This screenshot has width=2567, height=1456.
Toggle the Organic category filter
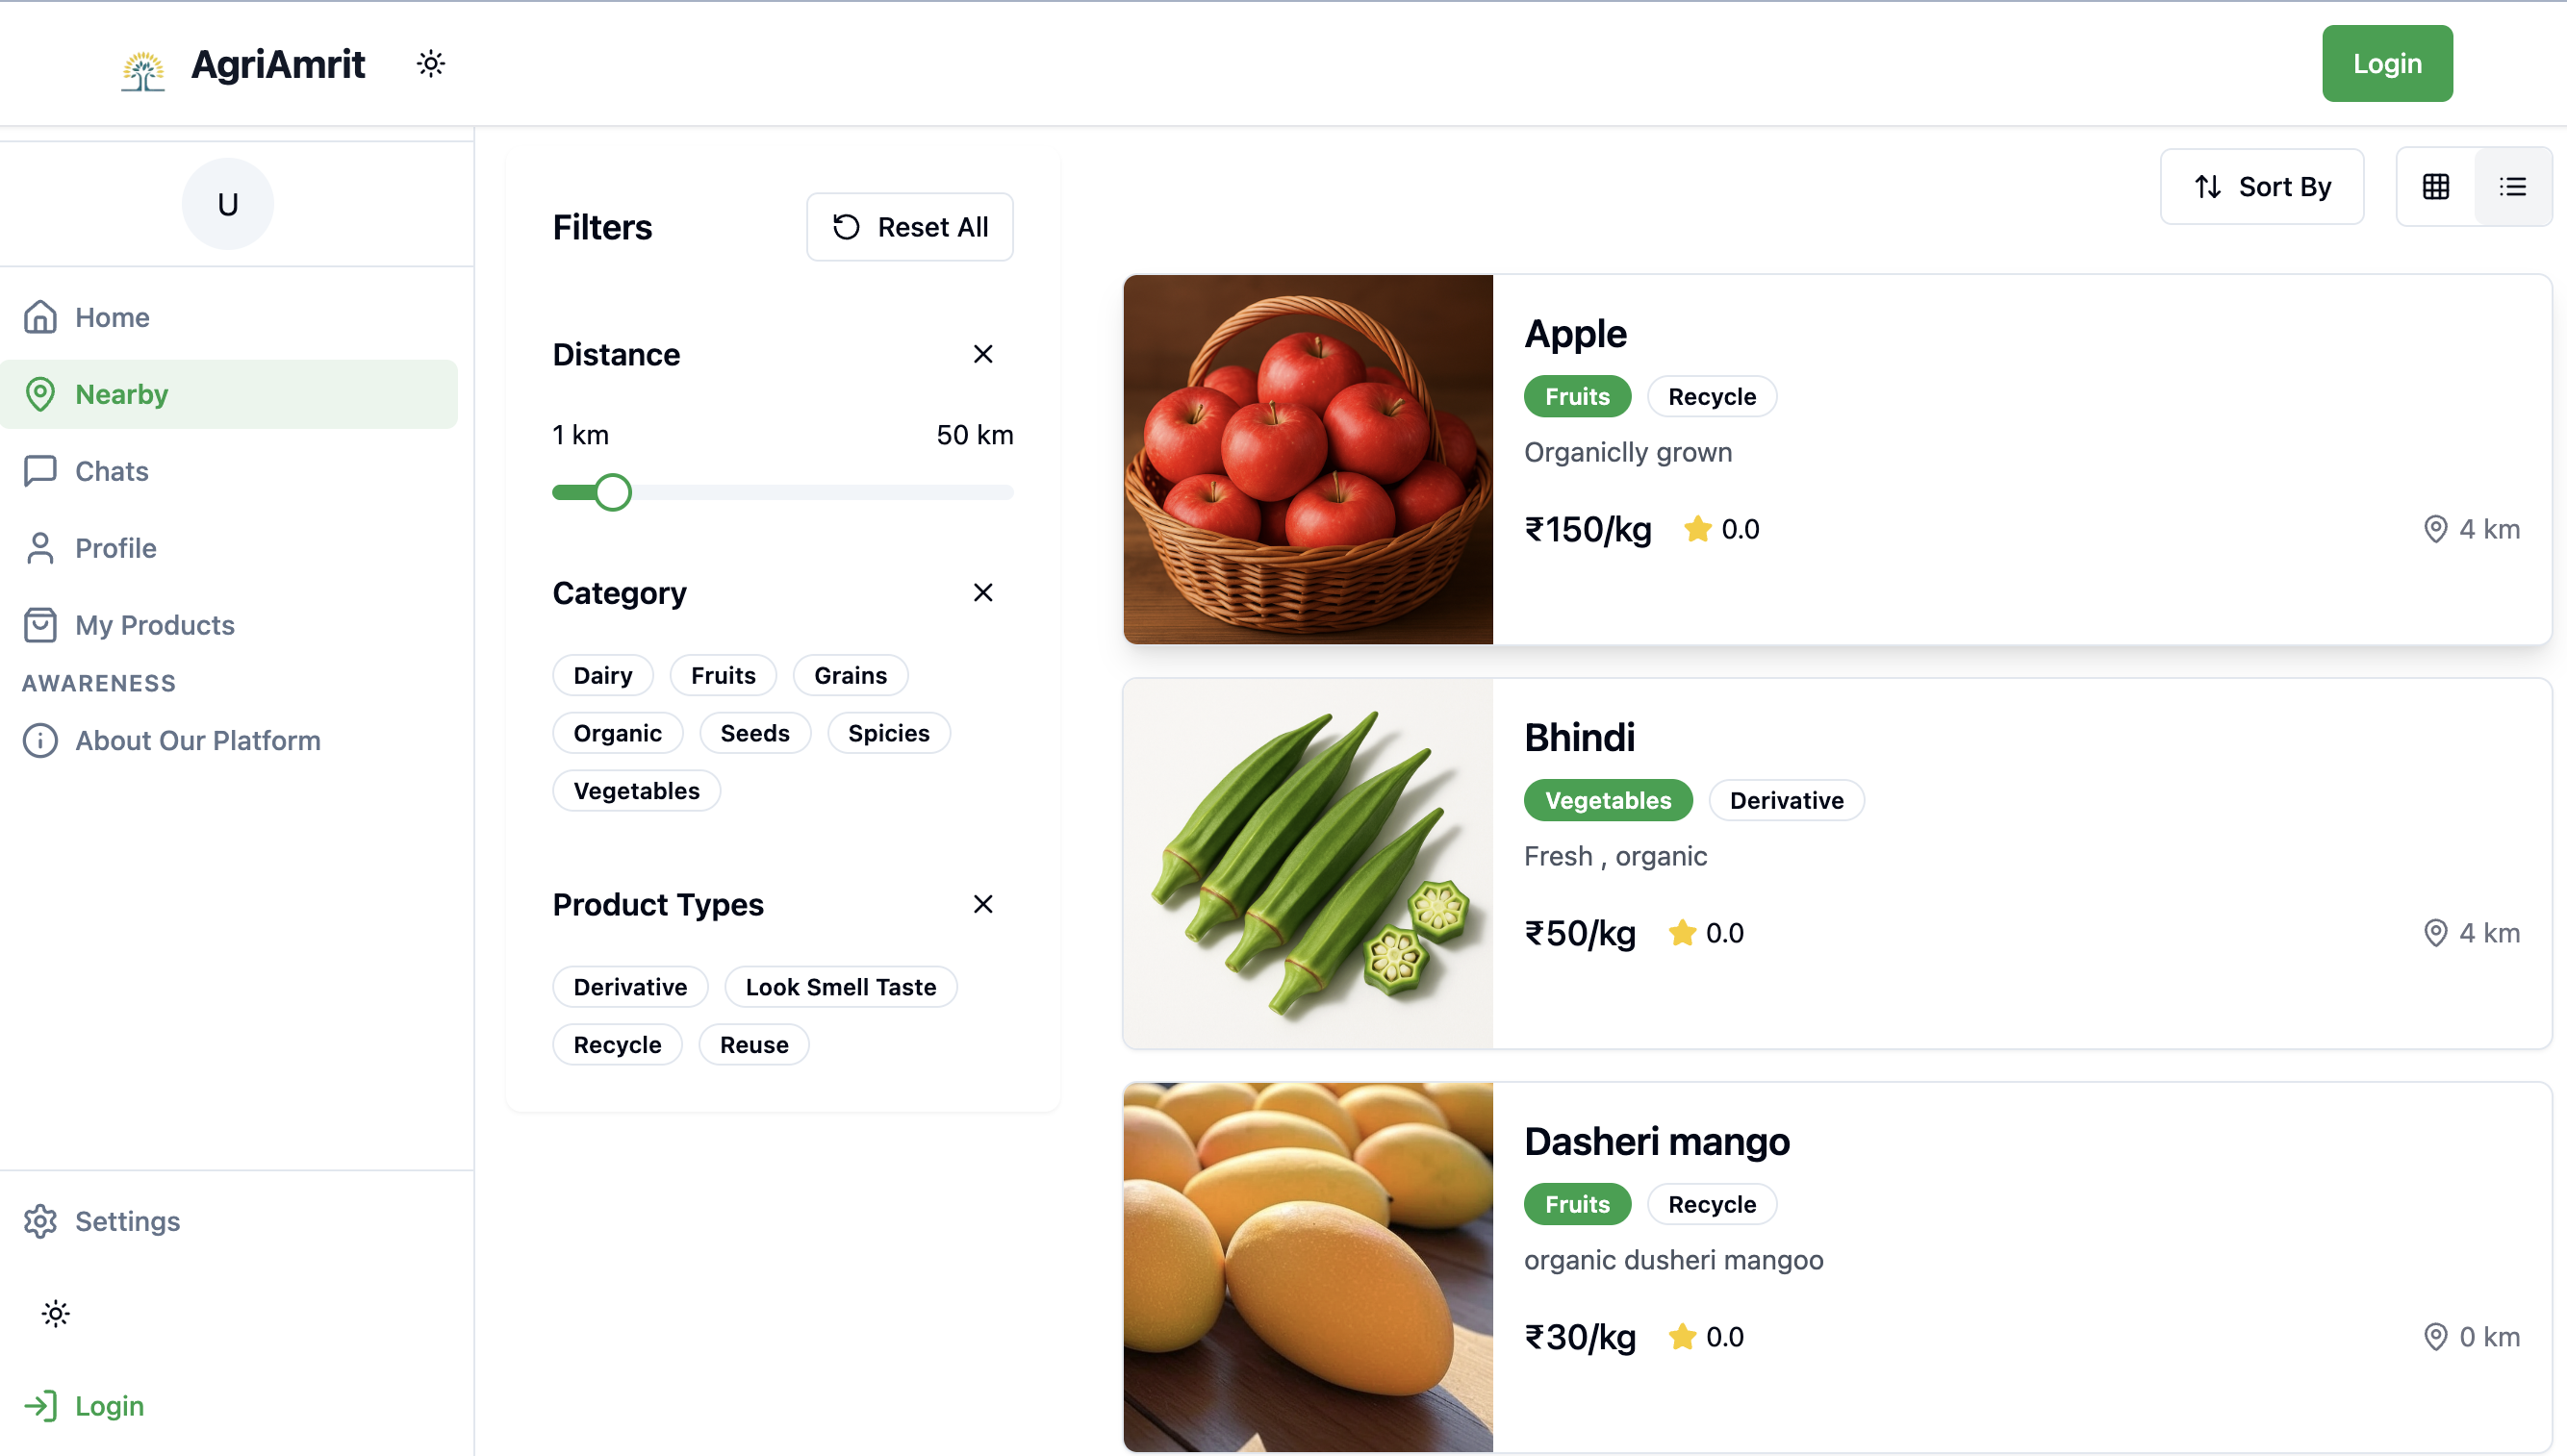click(x=618, y=732)
